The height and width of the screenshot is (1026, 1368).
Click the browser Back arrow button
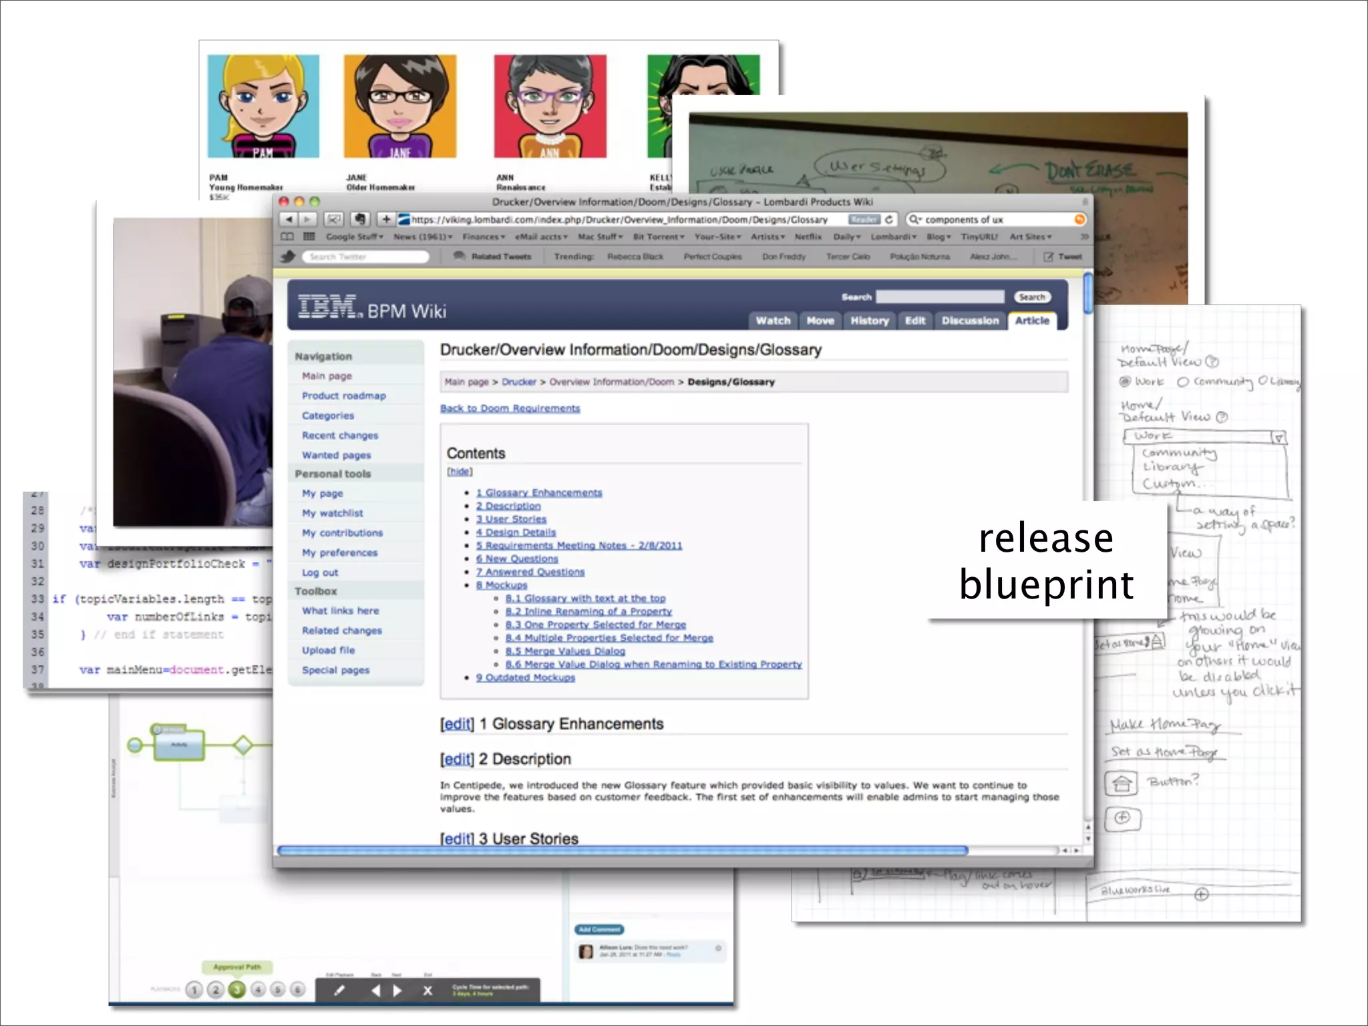(289, 219)
